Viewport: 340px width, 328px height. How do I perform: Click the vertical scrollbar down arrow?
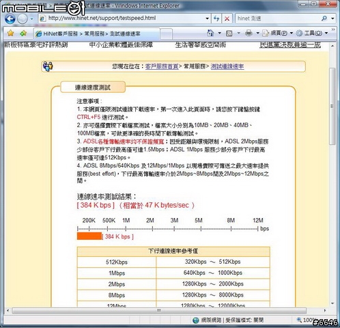(x=332, y=303)
